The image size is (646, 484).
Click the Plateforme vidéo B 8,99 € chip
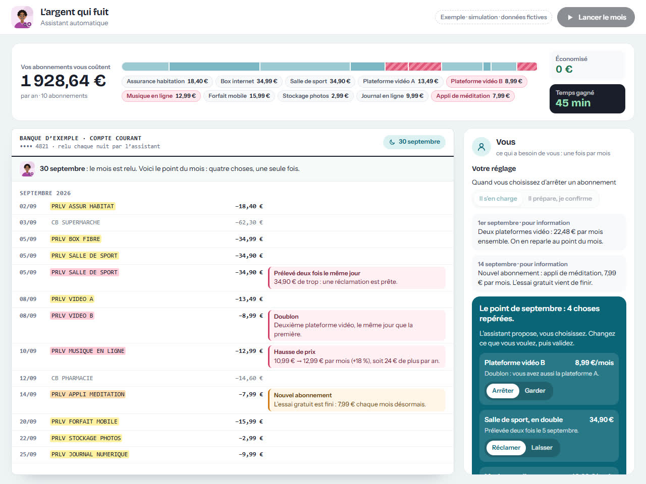(x=487, y=81)
